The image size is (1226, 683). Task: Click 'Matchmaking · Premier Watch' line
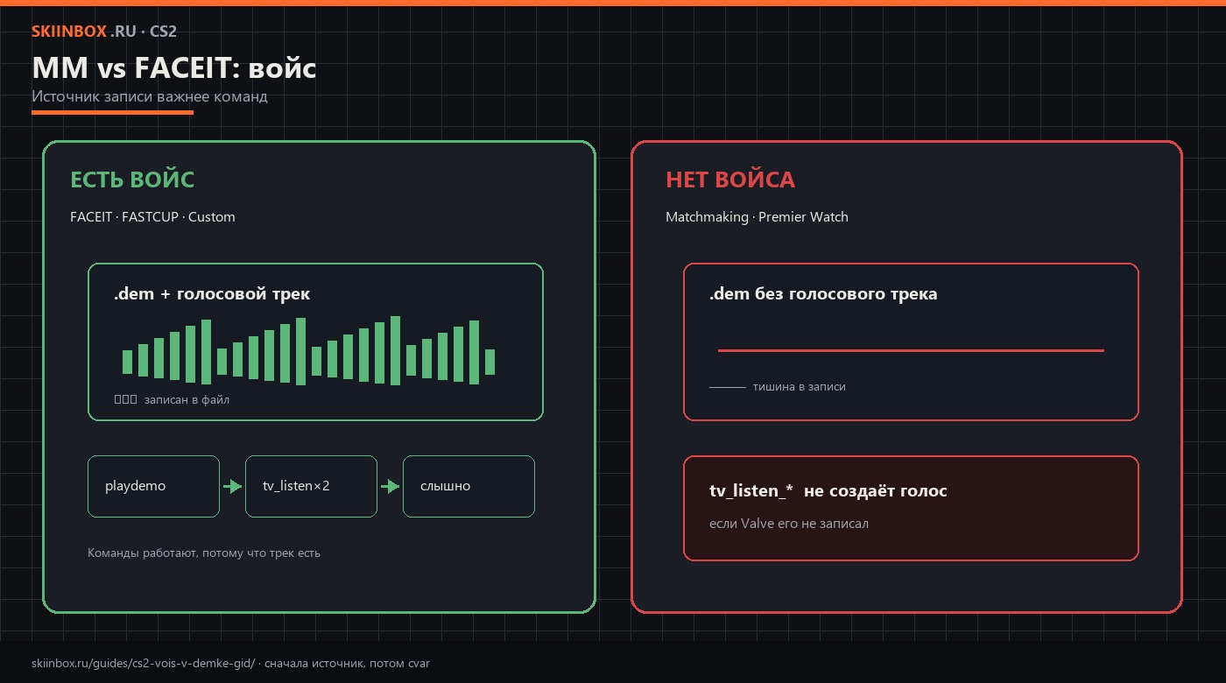(x=757, y=217)
